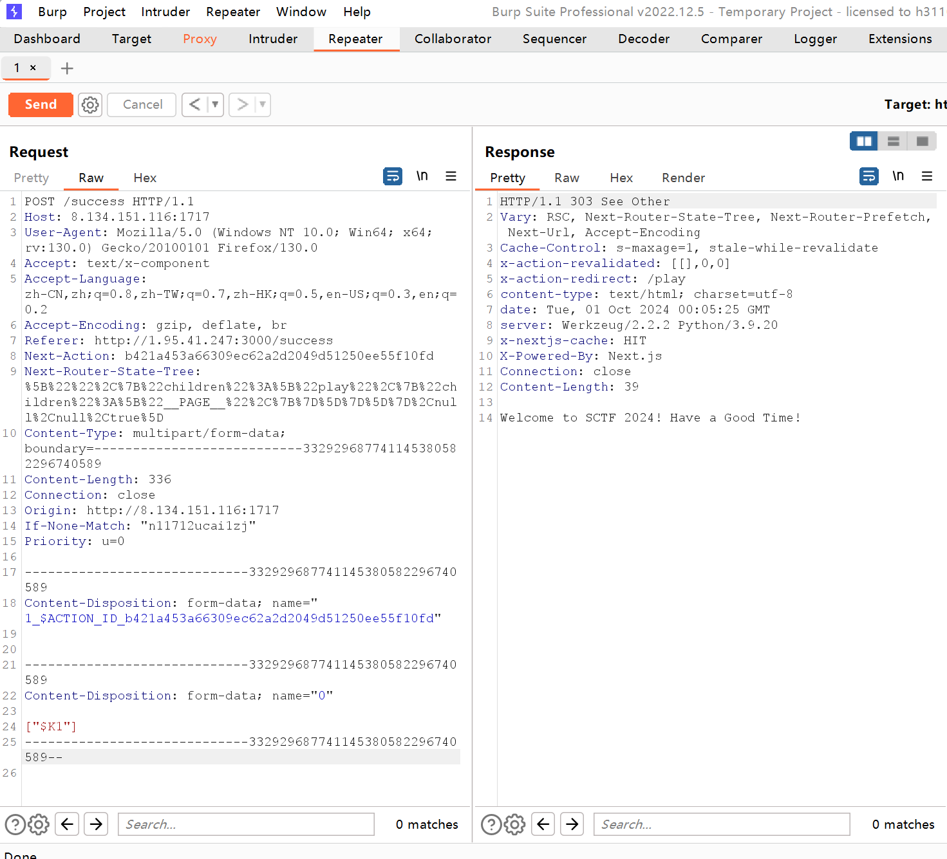Click the Next-Action header line

[x=229, y=356]
